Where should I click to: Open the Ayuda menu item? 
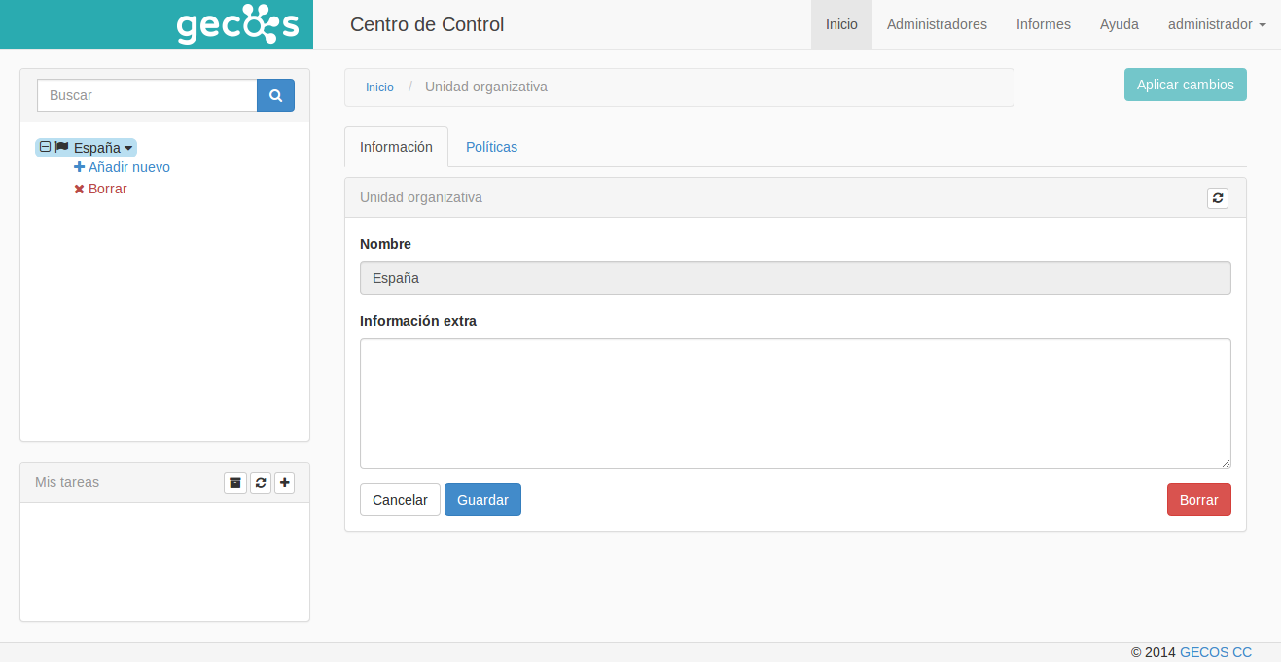click(1120, 24)
